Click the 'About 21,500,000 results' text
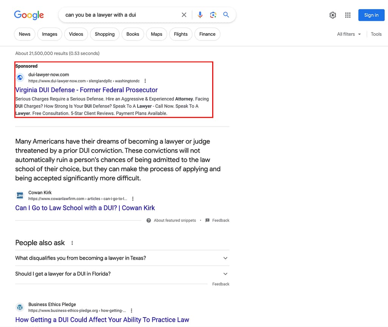 (x=58, y=53)
